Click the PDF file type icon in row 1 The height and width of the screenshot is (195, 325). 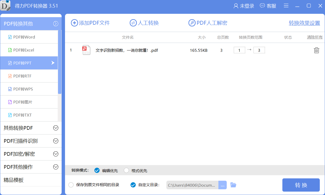point(86,50)
